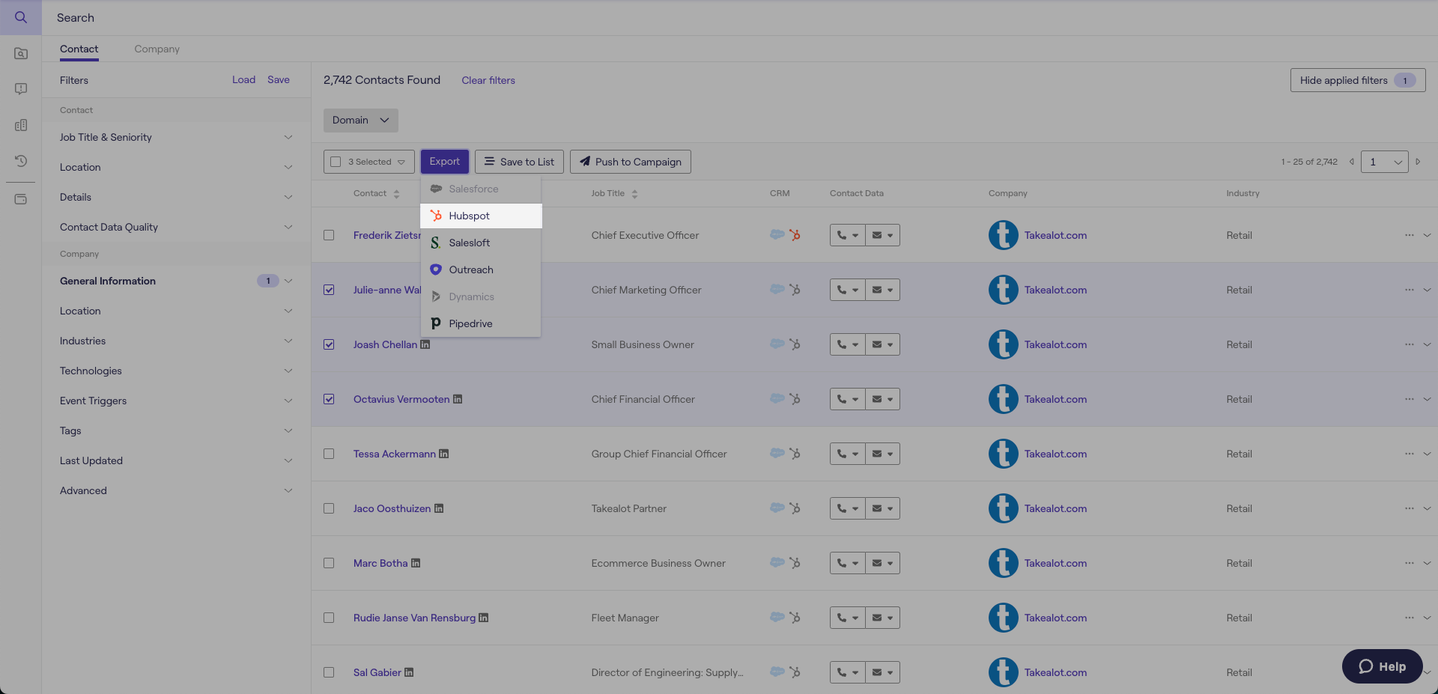Open the page number dropdown
This screenshot has width=1438, height=694.
(x=1385, y=162)
